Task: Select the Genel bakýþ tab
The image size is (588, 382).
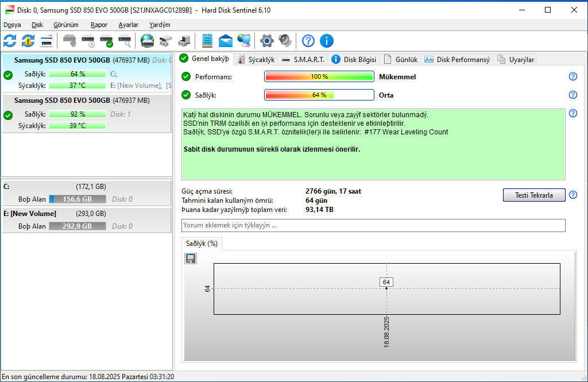Action: click(x=205, y=59)
